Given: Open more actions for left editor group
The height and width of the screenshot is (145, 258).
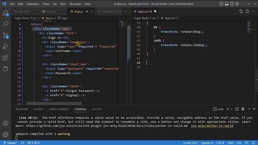Looking at the screenshot, I should point(125,11).
